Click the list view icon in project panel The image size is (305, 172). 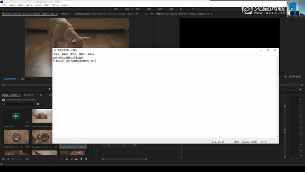4,159
